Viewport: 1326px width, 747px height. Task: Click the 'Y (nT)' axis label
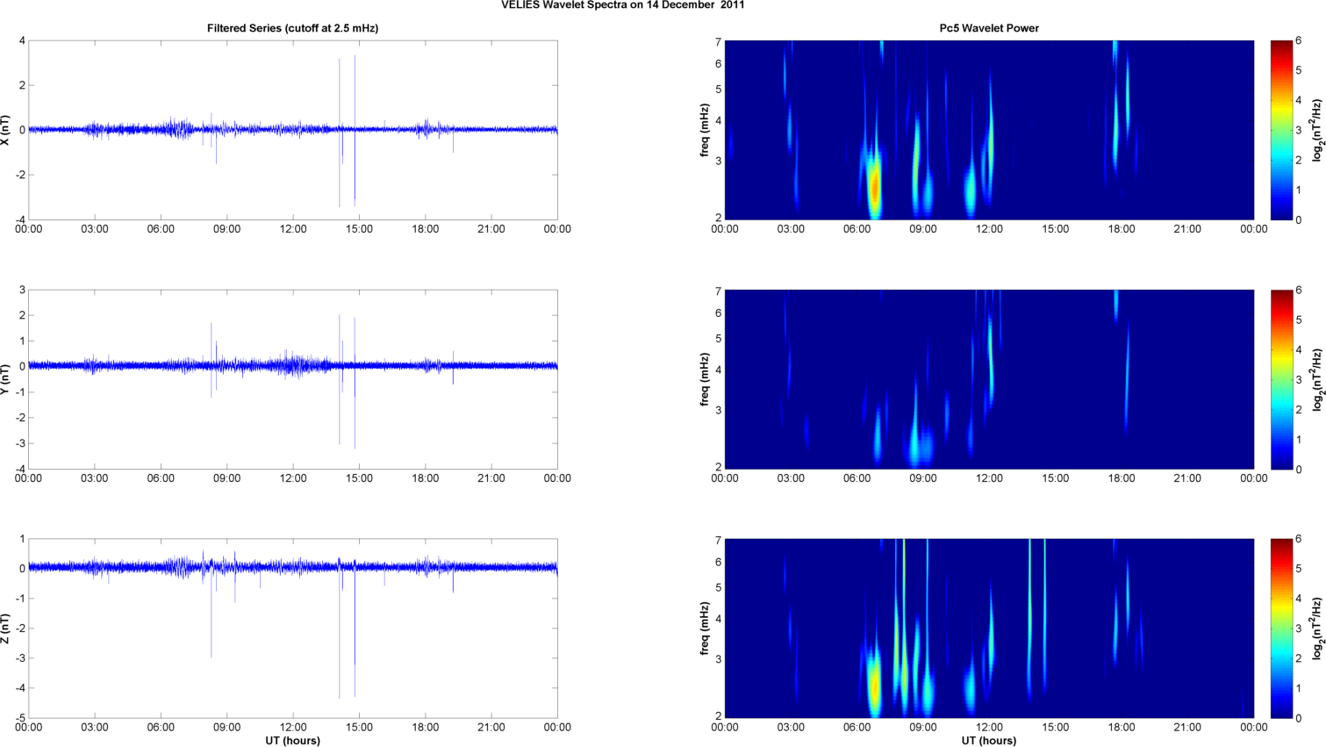(6, 379)
